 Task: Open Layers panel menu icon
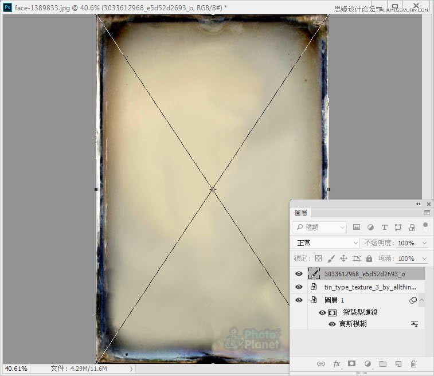tap(427, 212)
